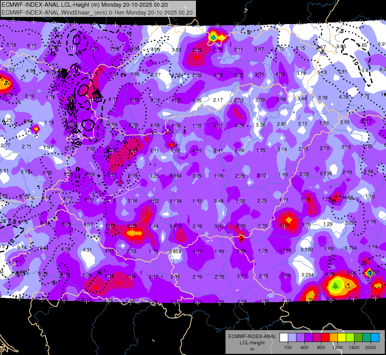
Task: Click the wind shear value "8.27"
Action: 68,198
